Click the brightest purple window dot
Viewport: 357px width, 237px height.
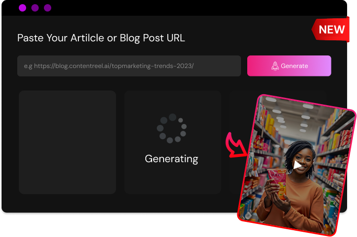point(22,8)
